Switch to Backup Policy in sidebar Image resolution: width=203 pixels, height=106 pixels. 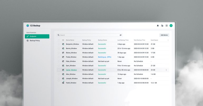[35, 41]
